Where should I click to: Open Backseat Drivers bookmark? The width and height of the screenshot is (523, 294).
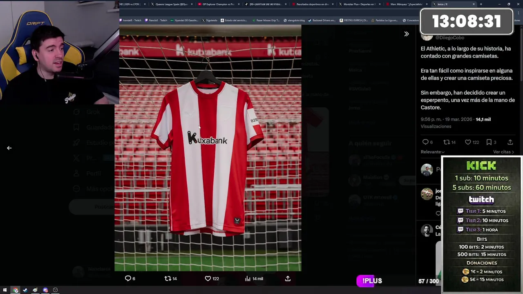coord(322,20)
